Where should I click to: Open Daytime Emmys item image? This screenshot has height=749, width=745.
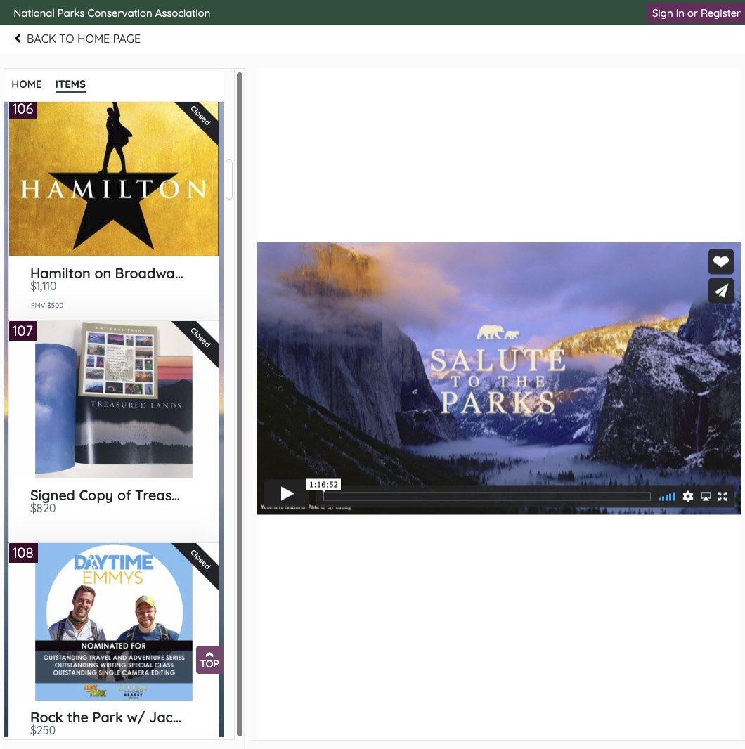click(x=114, y=622)
